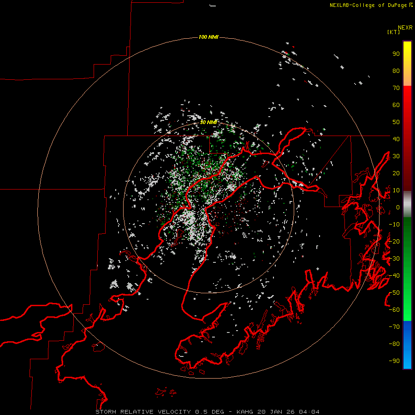Pick the gray zero-velocity segment of the color bar
The image size is (415, 415).
(x=407, y=204)
